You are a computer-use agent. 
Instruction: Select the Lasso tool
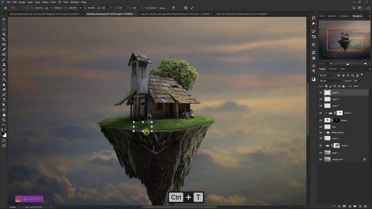[x=4, y=29]
